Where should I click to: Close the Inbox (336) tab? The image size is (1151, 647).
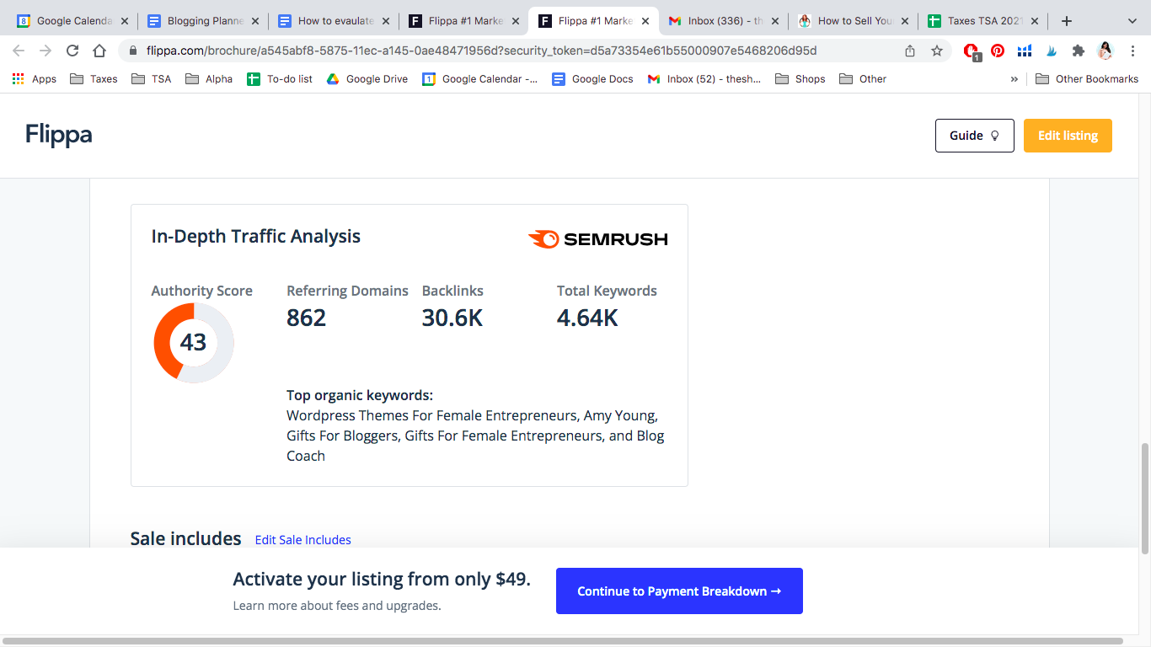775,21
